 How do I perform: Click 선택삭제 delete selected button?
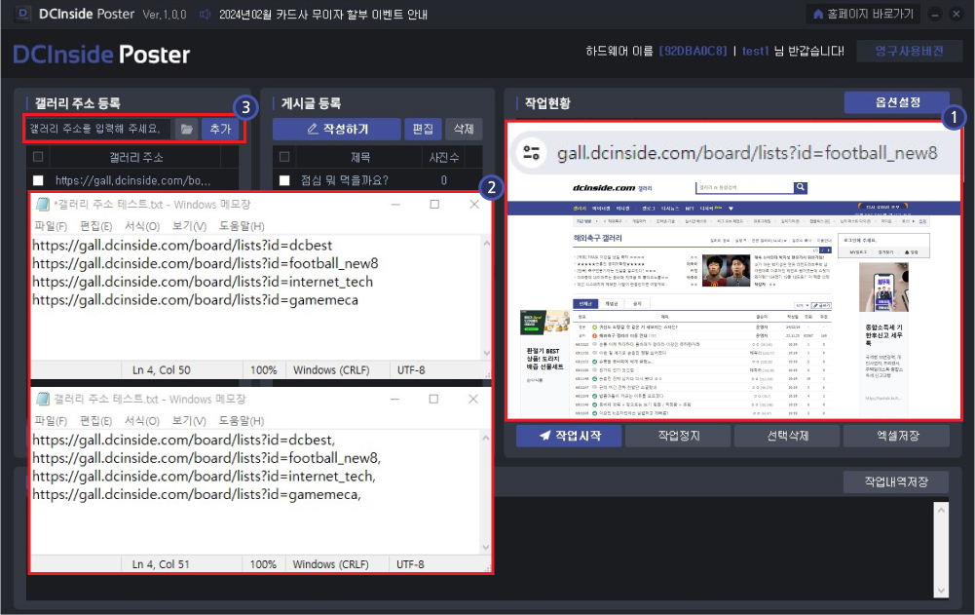point(787,436)
